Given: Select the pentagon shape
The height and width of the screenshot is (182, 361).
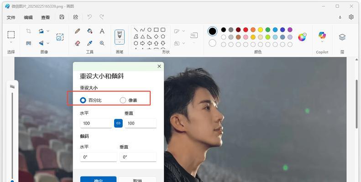Looking at the screenshot, I should pyautogui.click(x=163, y=36).
